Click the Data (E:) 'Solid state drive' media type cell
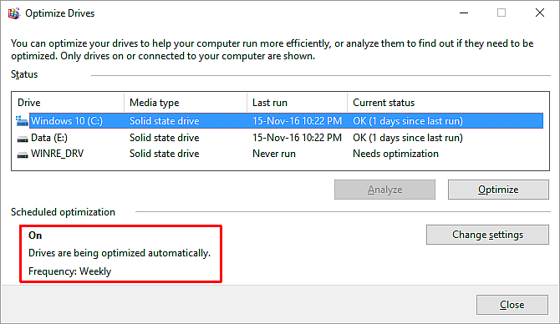Screen dimensions: 560x324 pyautogui.click(x=165, y=138)
